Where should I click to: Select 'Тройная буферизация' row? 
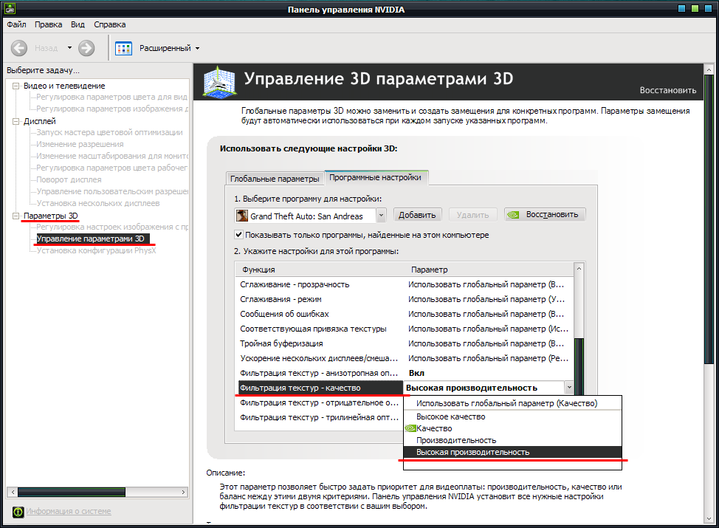[x=405, y=343]
